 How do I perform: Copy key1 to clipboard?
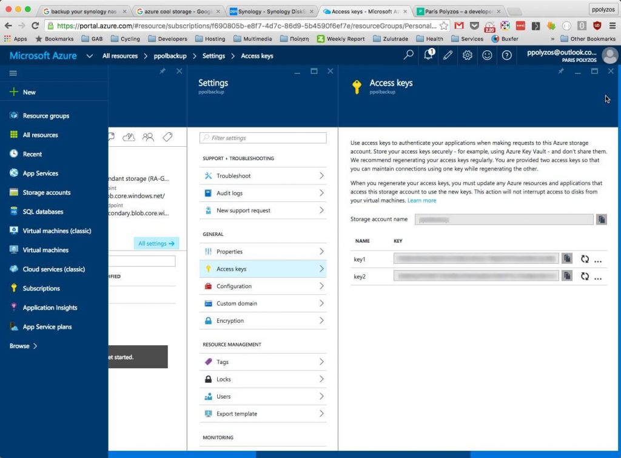(x=567, y=258)
